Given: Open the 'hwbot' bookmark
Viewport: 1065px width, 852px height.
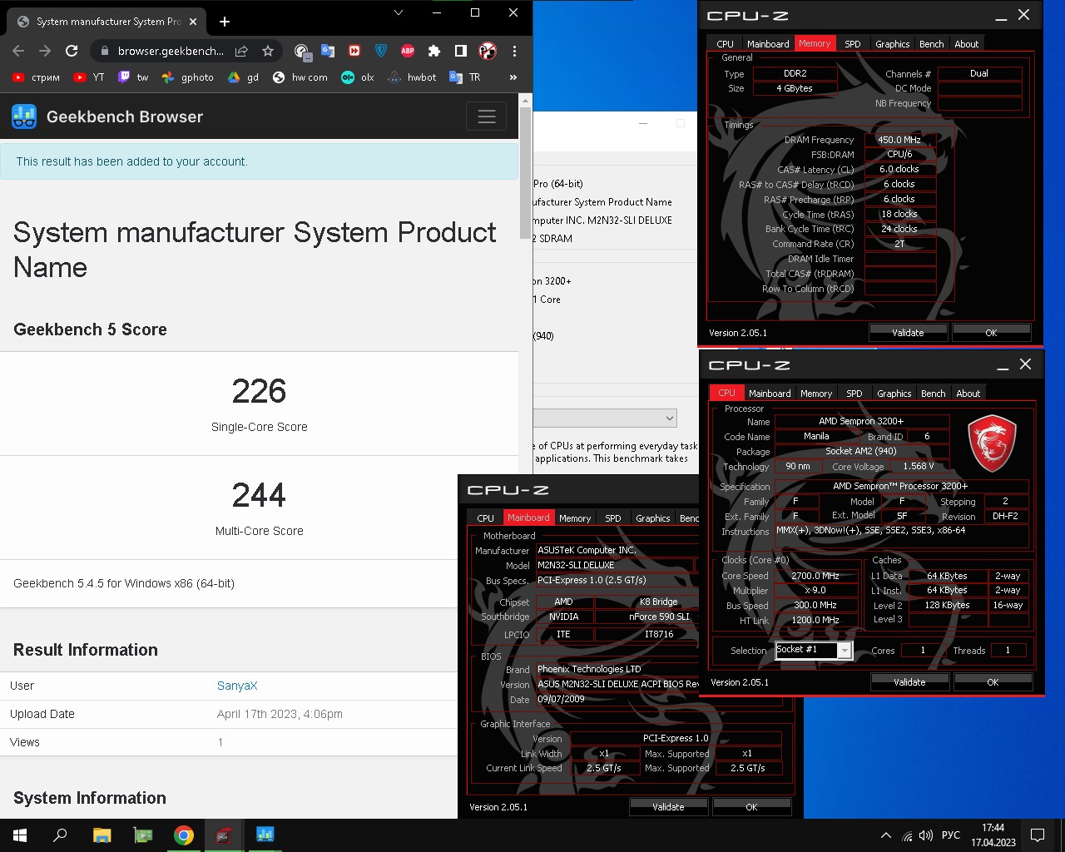Looking at the screenshot, I should coord(413,77).
